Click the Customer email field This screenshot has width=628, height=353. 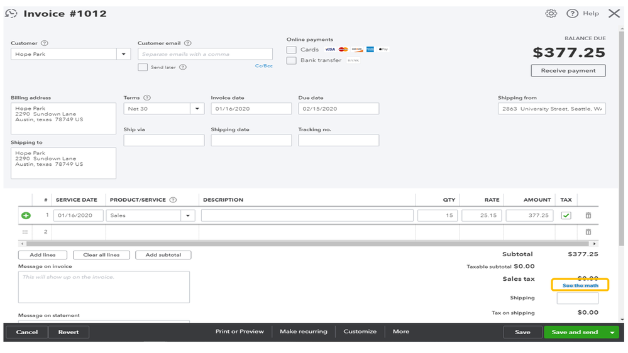click(x=205, y=54)
